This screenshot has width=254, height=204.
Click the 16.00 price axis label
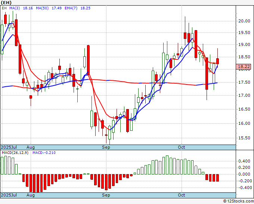tap(244, 123)
